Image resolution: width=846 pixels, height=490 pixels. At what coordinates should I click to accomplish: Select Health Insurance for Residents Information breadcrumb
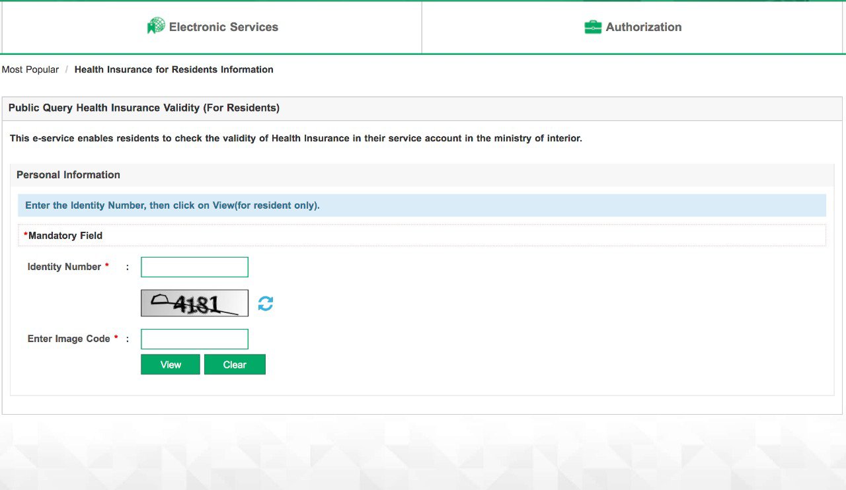[x=174, y=69]
